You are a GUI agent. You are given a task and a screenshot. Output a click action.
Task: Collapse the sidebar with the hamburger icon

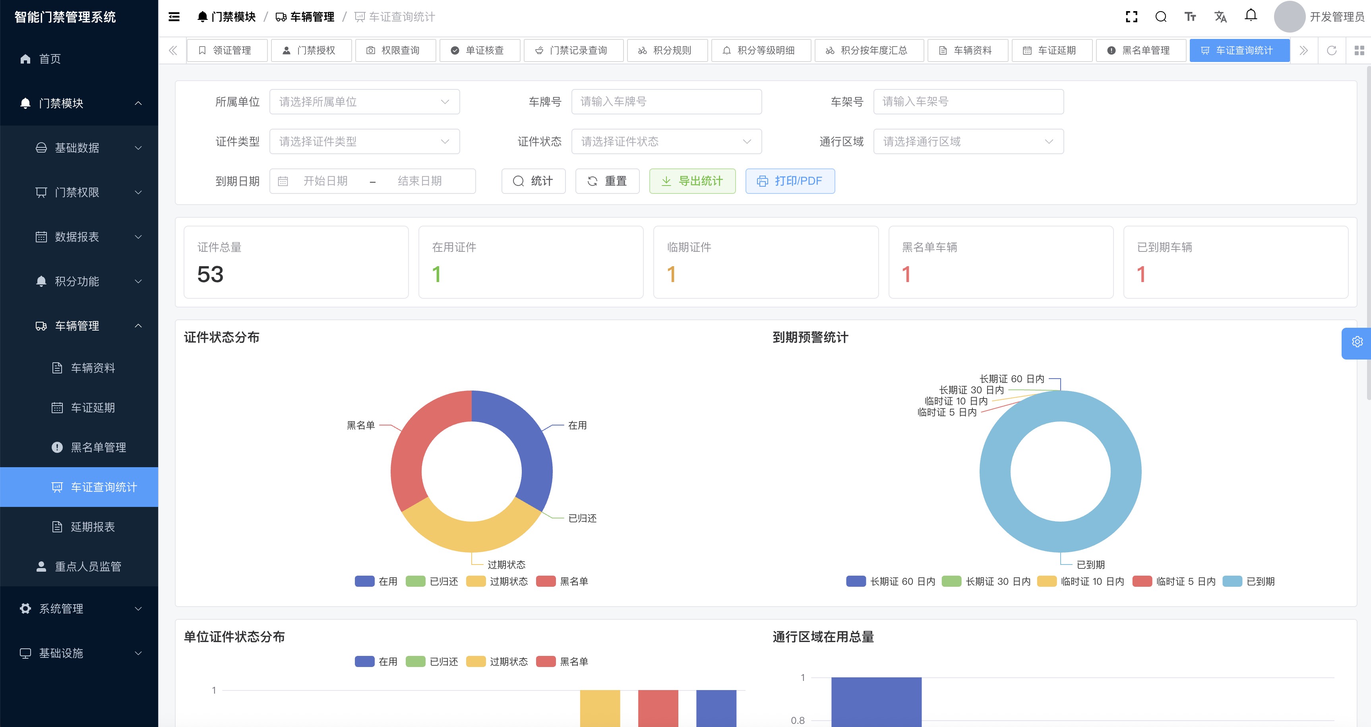(x=174, y=17)
